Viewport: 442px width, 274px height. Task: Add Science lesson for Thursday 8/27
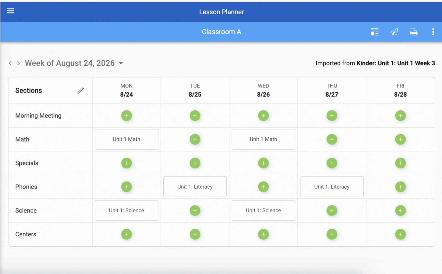332,211
